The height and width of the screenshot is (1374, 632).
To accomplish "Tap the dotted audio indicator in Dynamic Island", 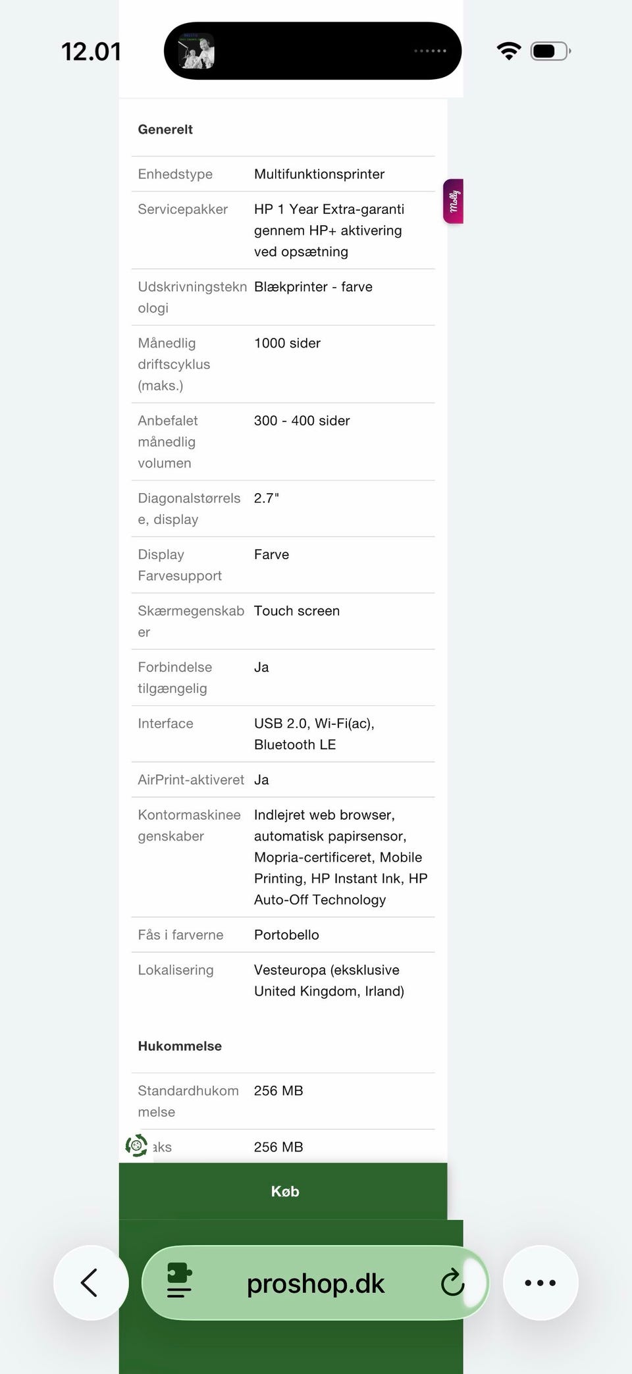I will [x=430, y=51].
